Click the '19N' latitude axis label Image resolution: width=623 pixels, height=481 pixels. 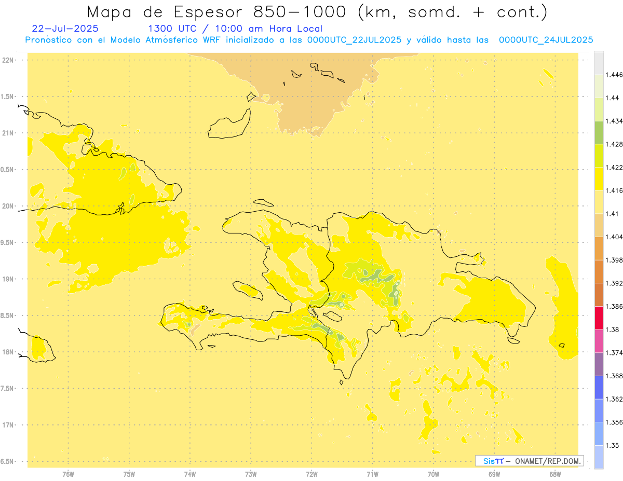coord(8,279)
